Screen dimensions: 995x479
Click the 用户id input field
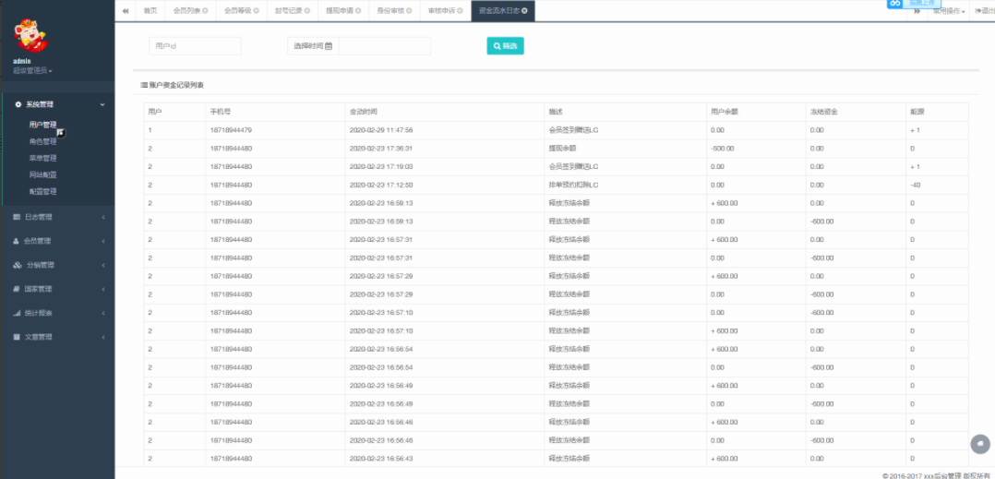pos(194,45)
